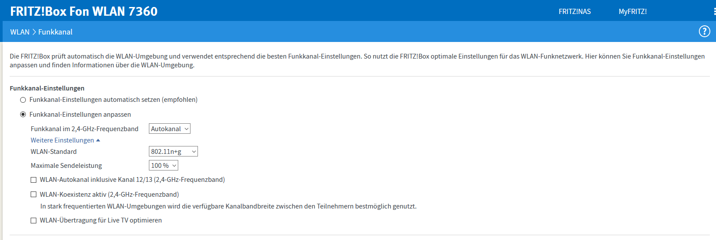Open the Maximale Sendeleistung 100 % dropdown

pyautogui.click(x=163, y=165)
